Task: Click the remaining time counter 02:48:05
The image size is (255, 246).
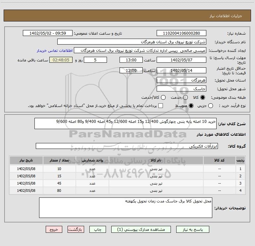Action: click(61, 60)
